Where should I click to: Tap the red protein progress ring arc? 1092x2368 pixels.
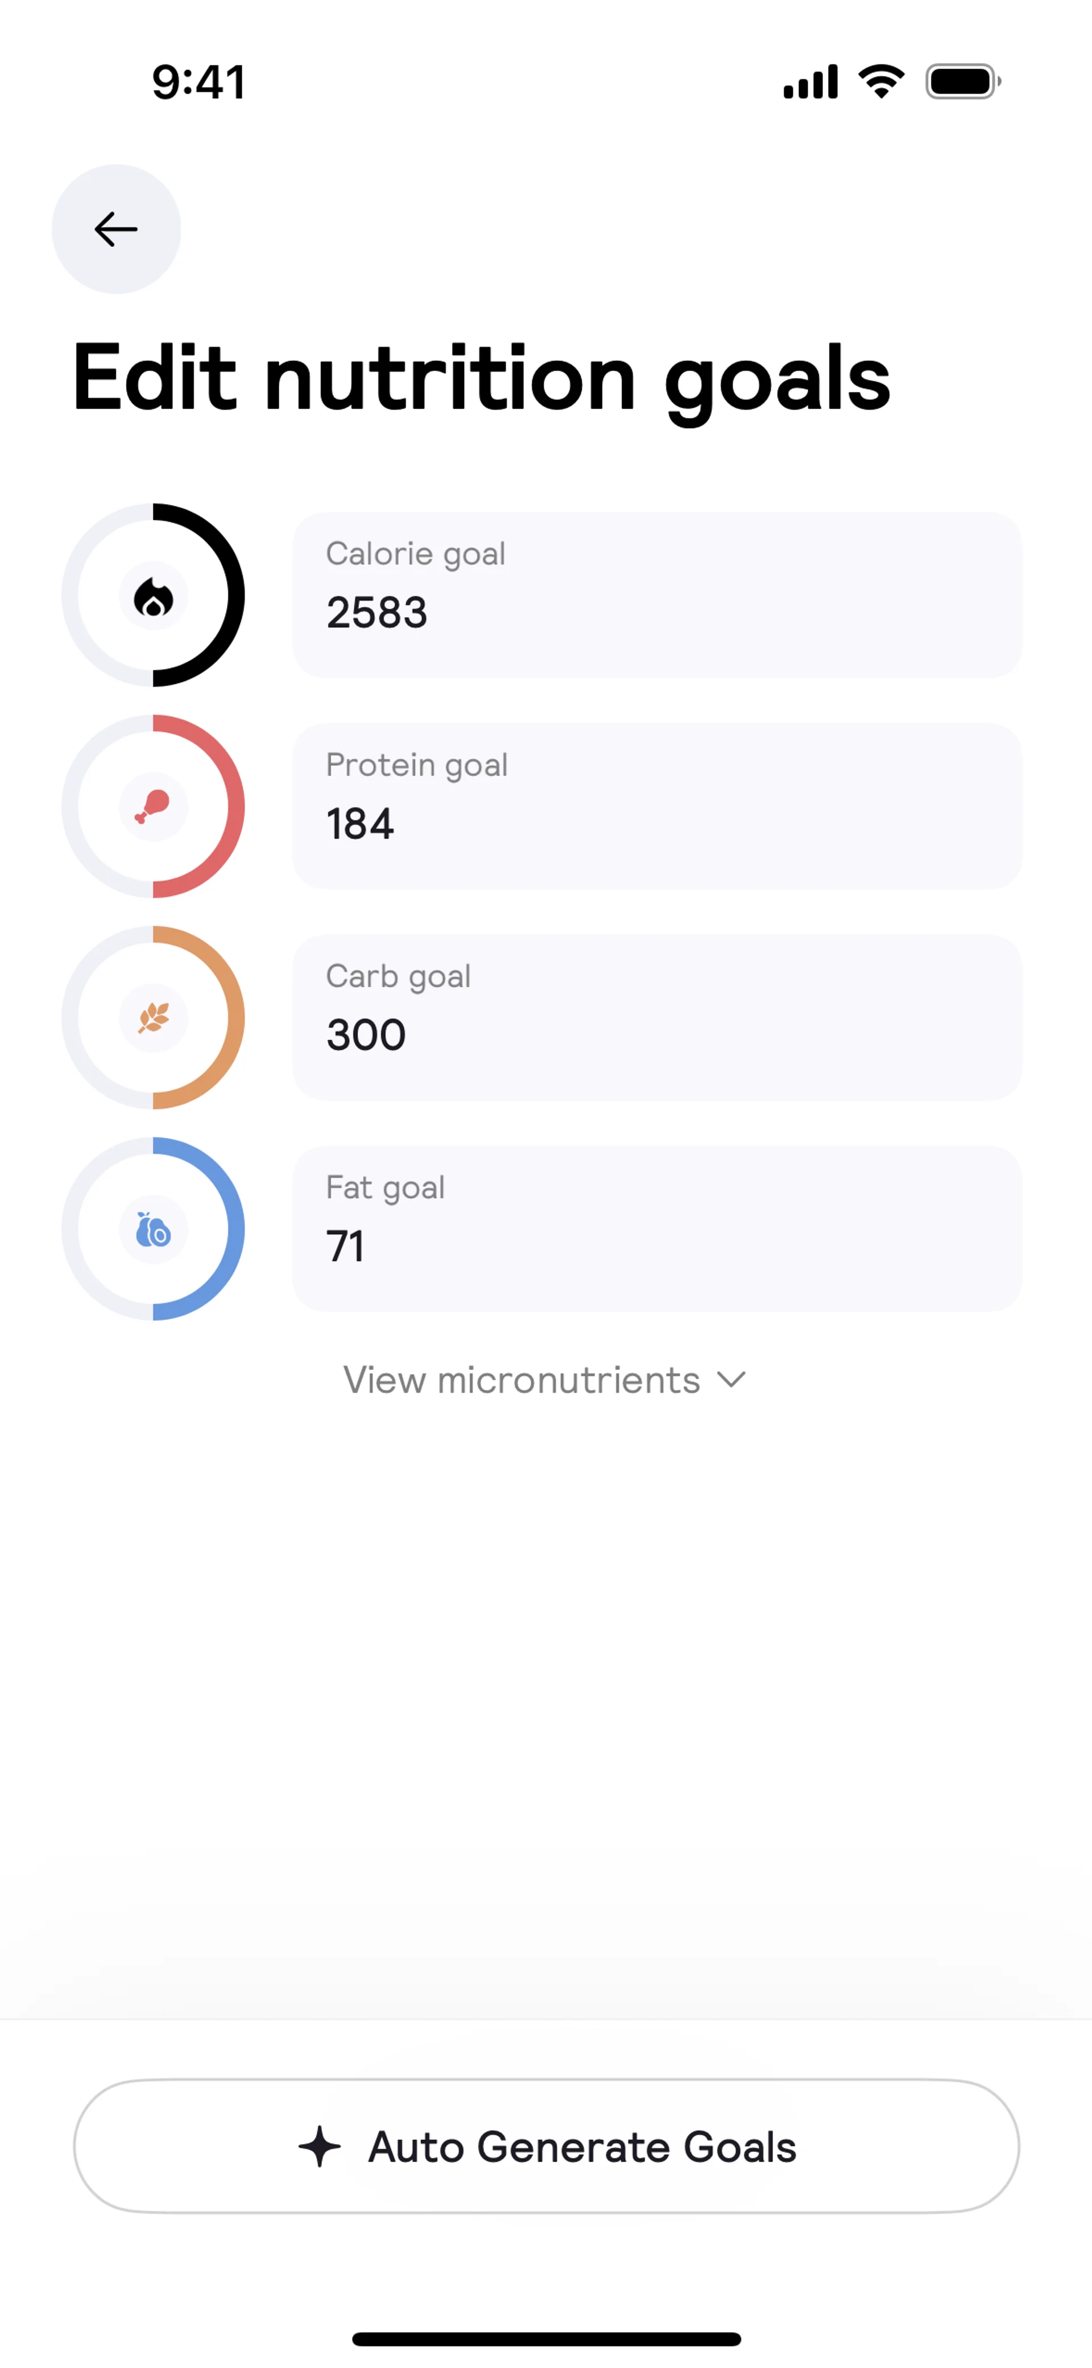tap(235, 806)
